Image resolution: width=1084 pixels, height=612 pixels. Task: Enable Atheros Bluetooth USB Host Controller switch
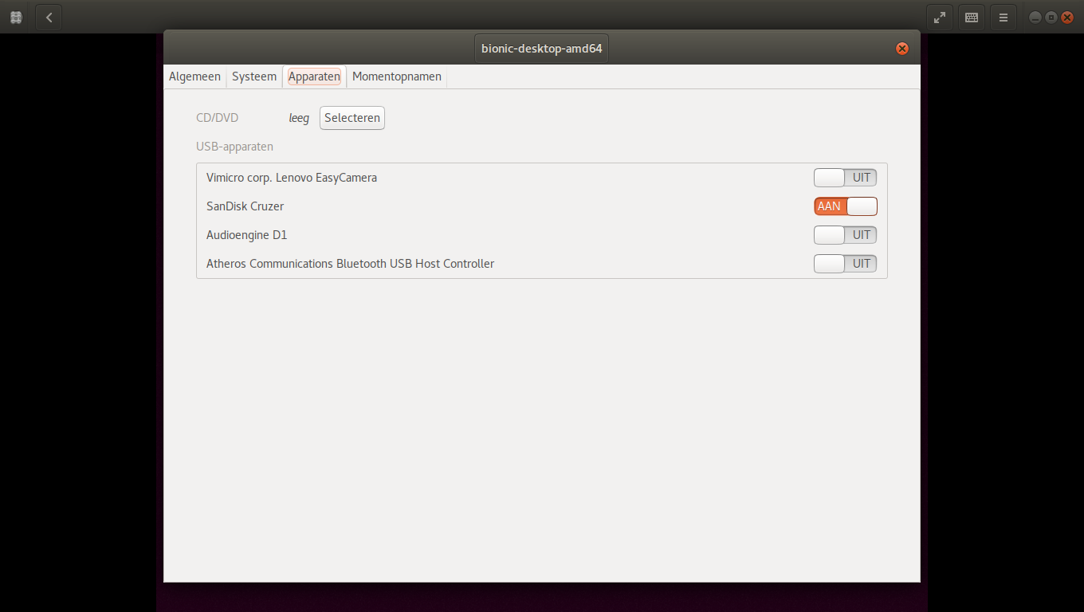coord(845,264)
